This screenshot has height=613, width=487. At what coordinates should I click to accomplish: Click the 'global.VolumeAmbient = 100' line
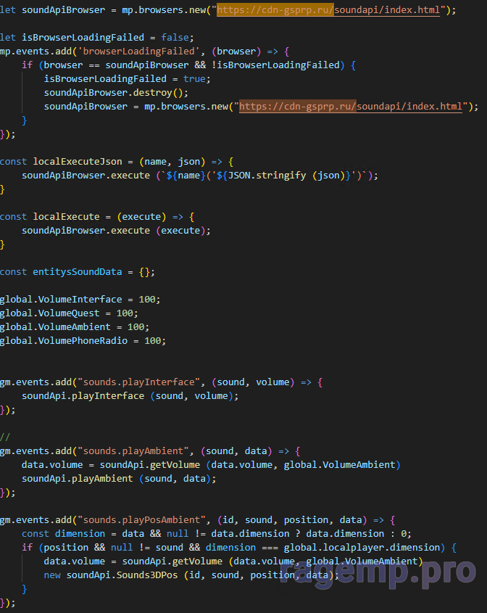(75, 327)
